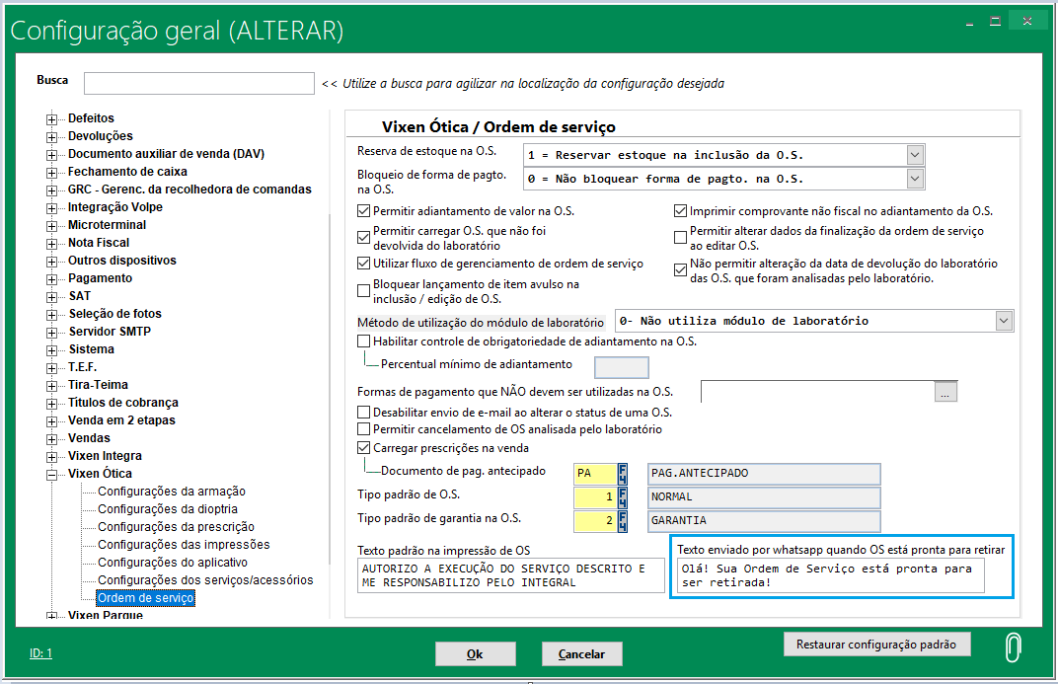1058x684 pixels.
Task: Collapse the Vixen Ótica tree node
Action: click(50, 474)
